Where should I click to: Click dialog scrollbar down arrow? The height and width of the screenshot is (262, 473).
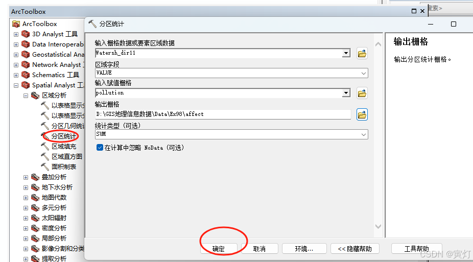pos(379,226)
